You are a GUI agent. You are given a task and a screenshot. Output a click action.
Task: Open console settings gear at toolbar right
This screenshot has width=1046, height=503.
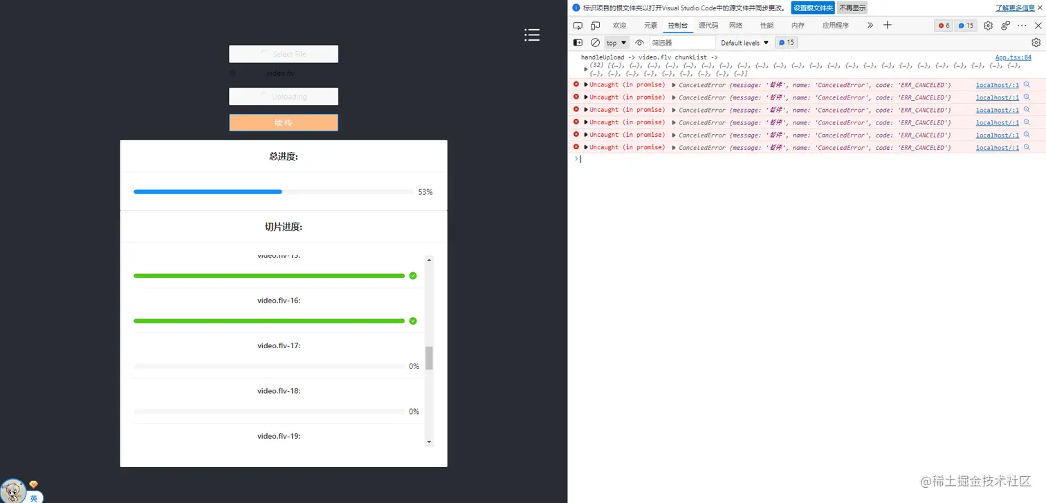pos(1036,43)
